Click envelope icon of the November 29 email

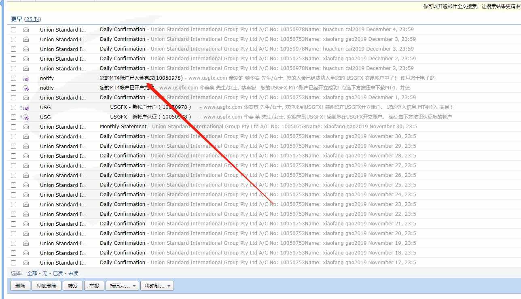tap(26, 146)
